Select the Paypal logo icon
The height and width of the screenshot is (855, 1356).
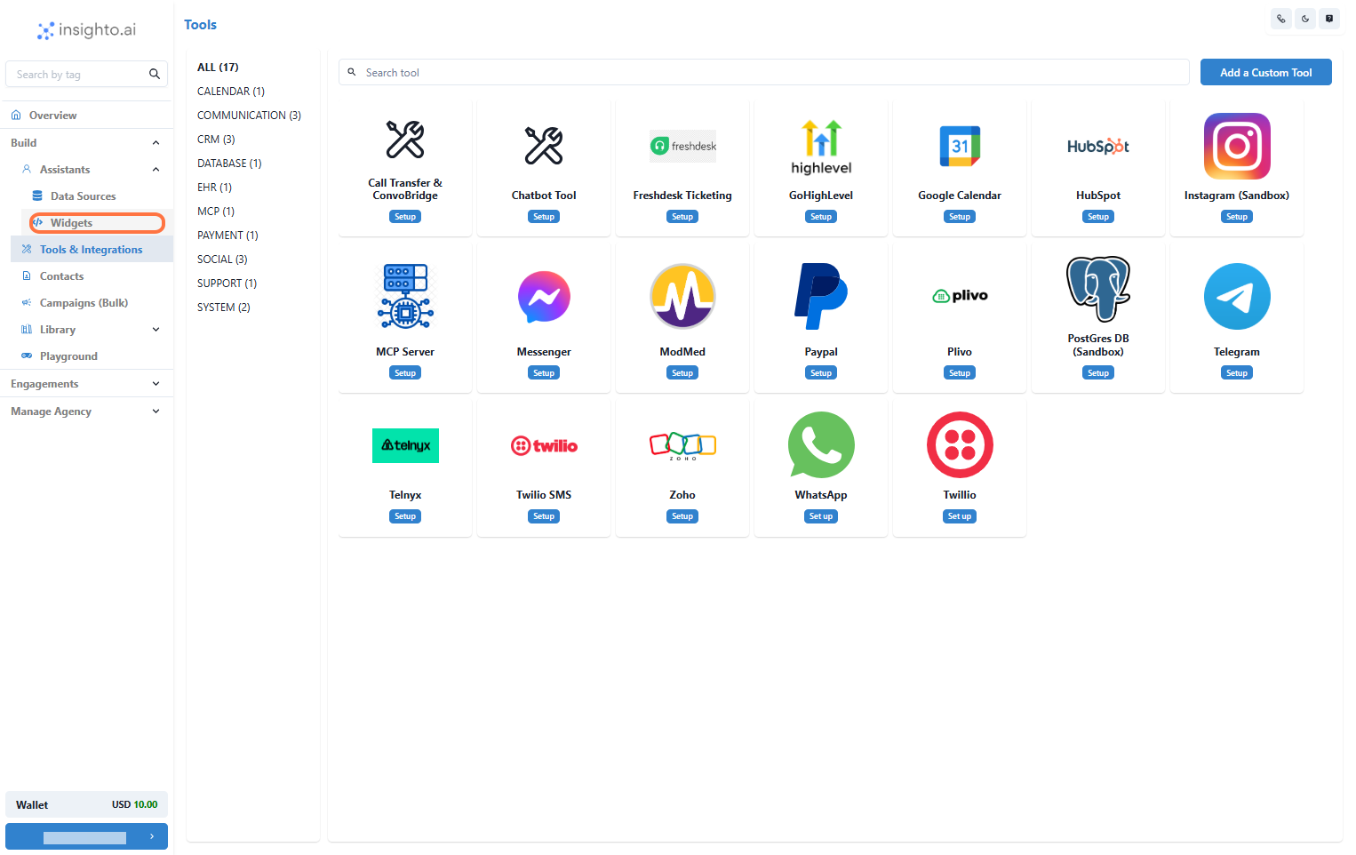point(821,296)
